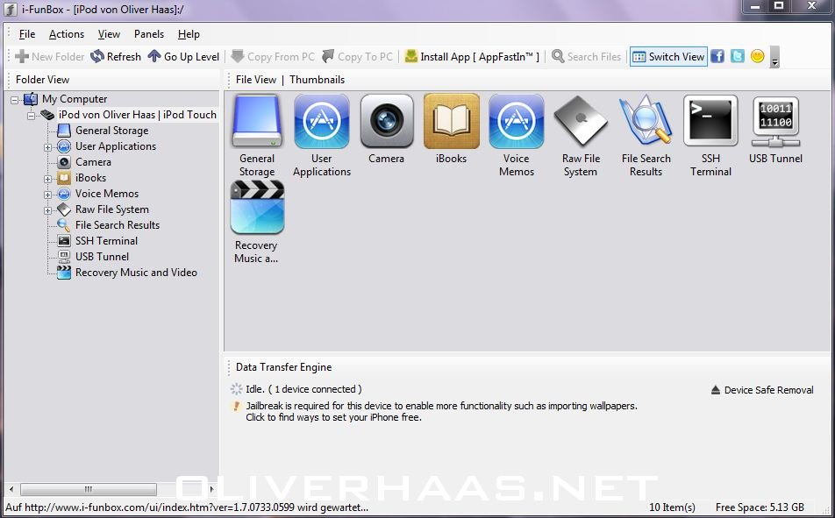Click the 10 Item(s) status text
This screenshot has width=835, height=518.
pos(672,507)
